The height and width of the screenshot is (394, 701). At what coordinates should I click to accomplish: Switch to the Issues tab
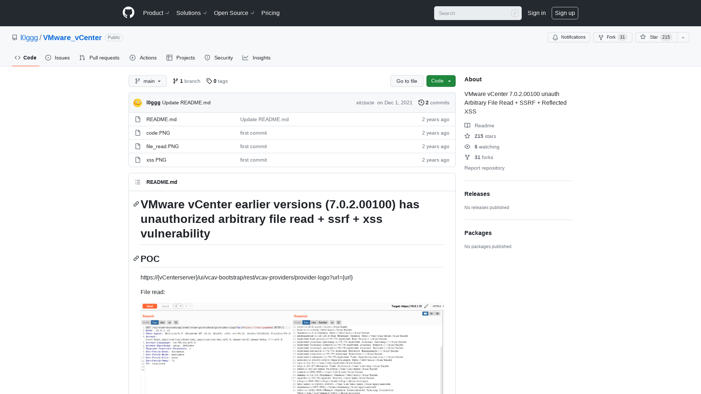57,58
